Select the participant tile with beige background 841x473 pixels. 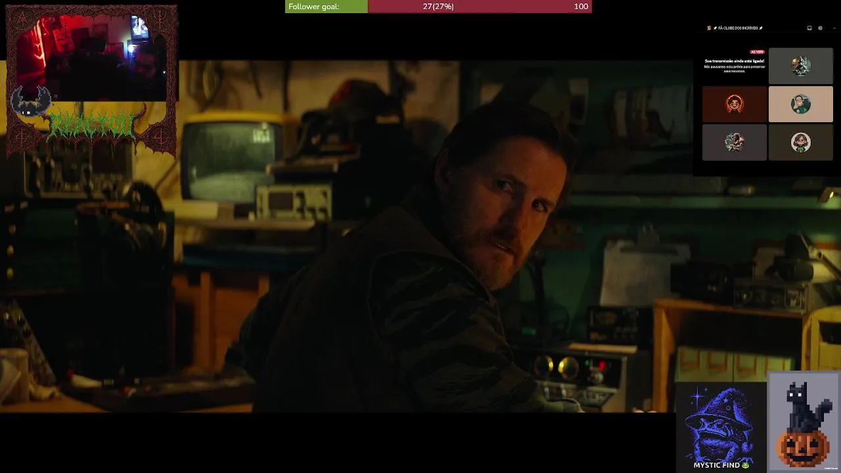pos(800,104)
